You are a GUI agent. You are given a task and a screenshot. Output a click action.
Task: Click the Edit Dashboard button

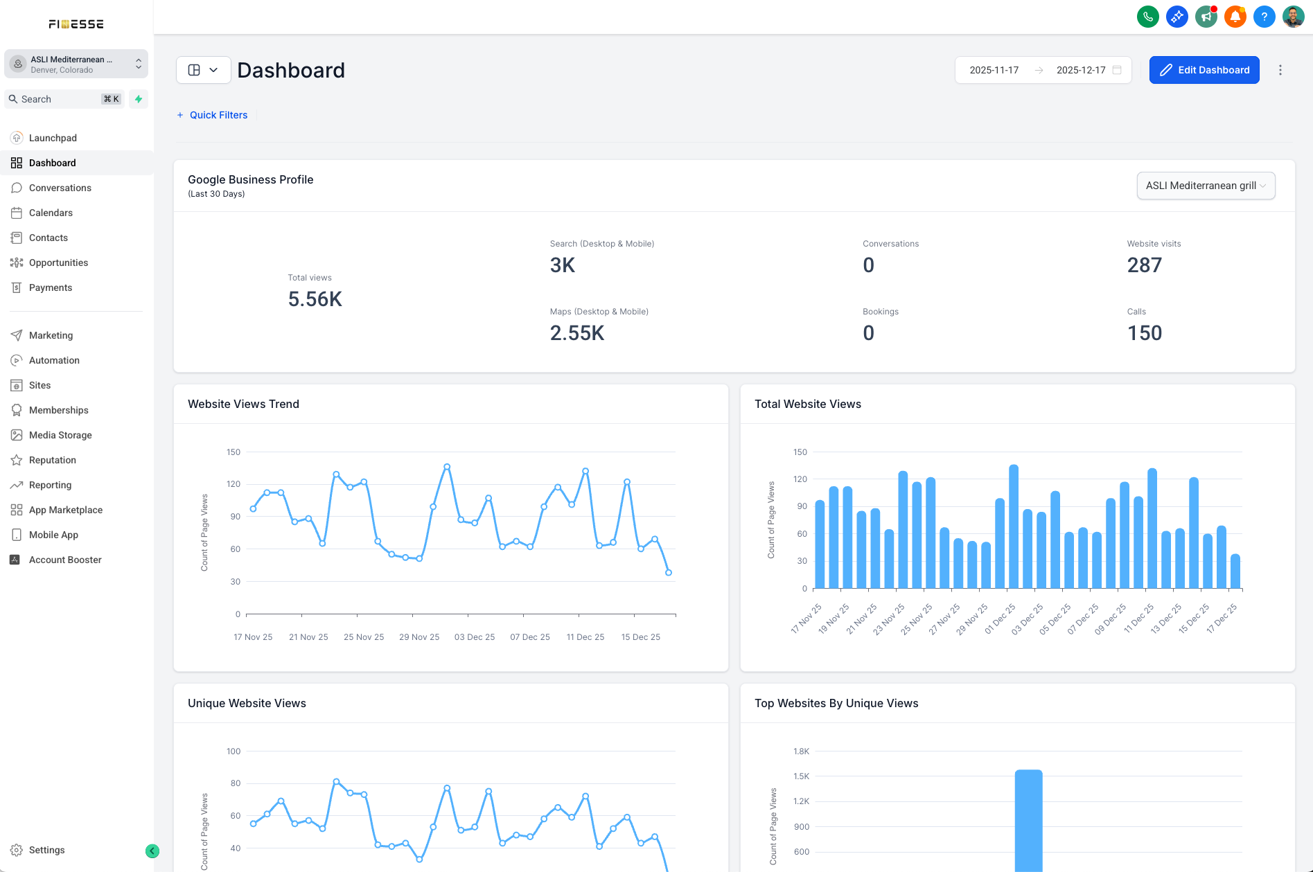(x=1204, y=70)
